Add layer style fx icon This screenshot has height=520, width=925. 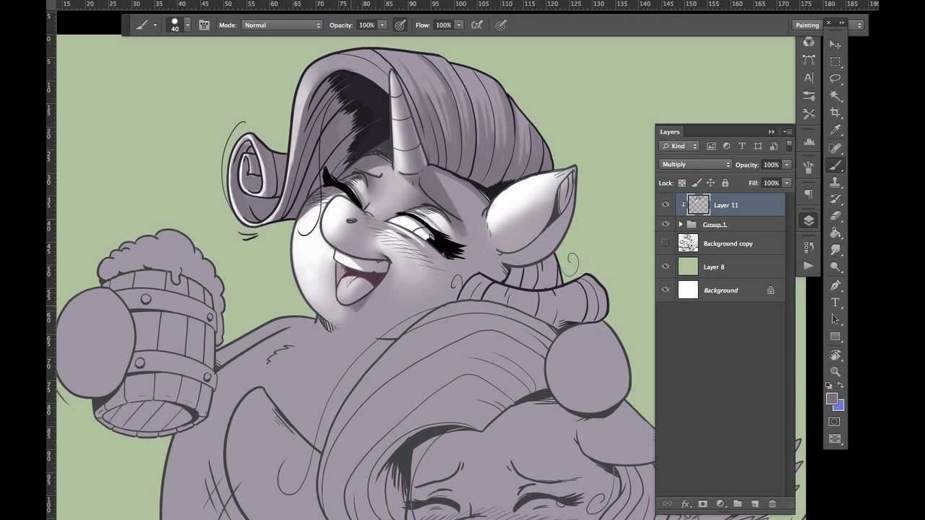click(x=685, y=504)
